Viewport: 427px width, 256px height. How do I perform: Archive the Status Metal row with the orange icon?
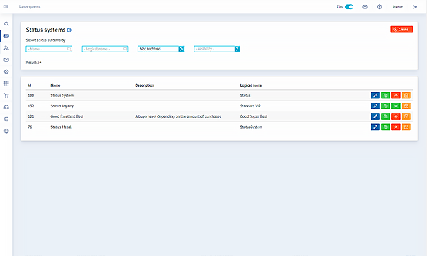click(406, 127)
